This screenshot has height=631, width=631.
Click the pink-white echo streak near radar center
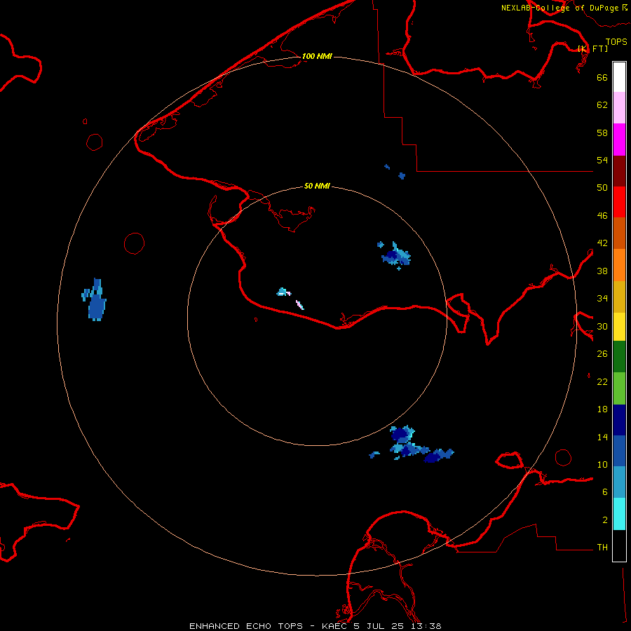[300, 305]
